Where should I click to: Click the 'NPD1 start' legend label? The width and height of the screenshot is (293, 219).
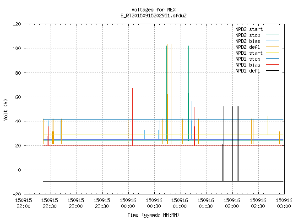point(249,53)
